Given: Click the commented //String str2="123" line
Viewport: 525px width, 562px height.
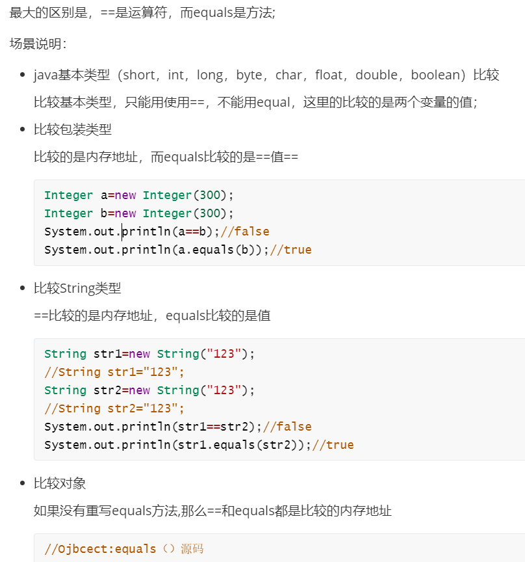Looking at the screenshot, I should pyautogui.click(x=114, y=408).
